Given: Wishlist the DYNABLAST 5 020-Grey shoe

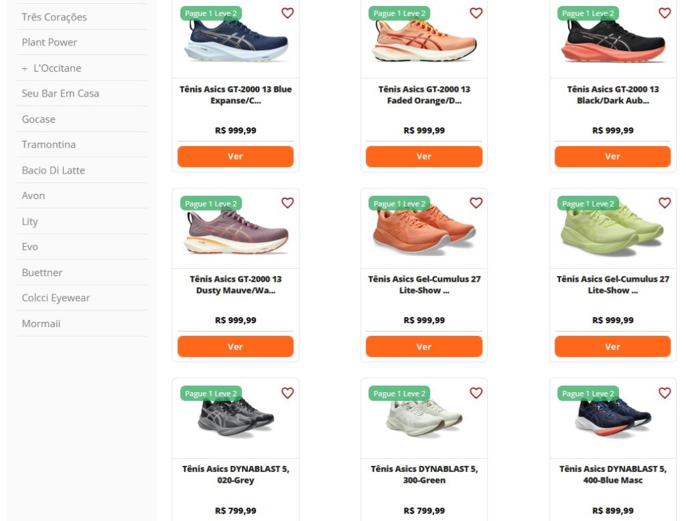Looking at the screenshot, I should pyautogui.click(x=287, y=393).
